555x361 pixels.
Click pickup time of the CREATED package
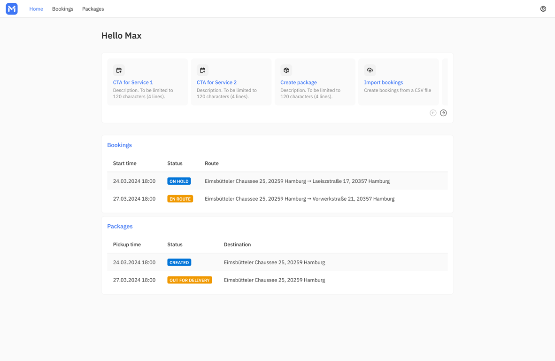pyautogui.click(x=134, y=262)
